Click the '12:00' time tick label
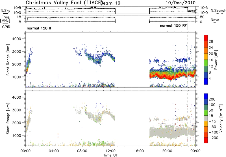Screen dimensions: 226x157 (x=110, y=151)
